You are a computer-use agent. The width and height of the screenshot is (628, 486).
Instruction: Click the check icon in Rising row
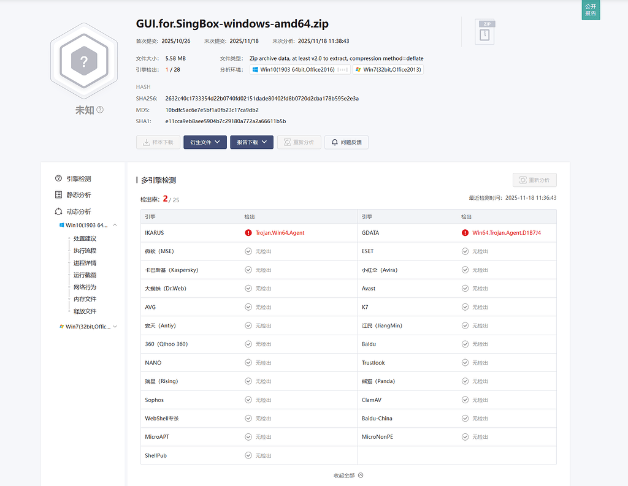[248, 381]
